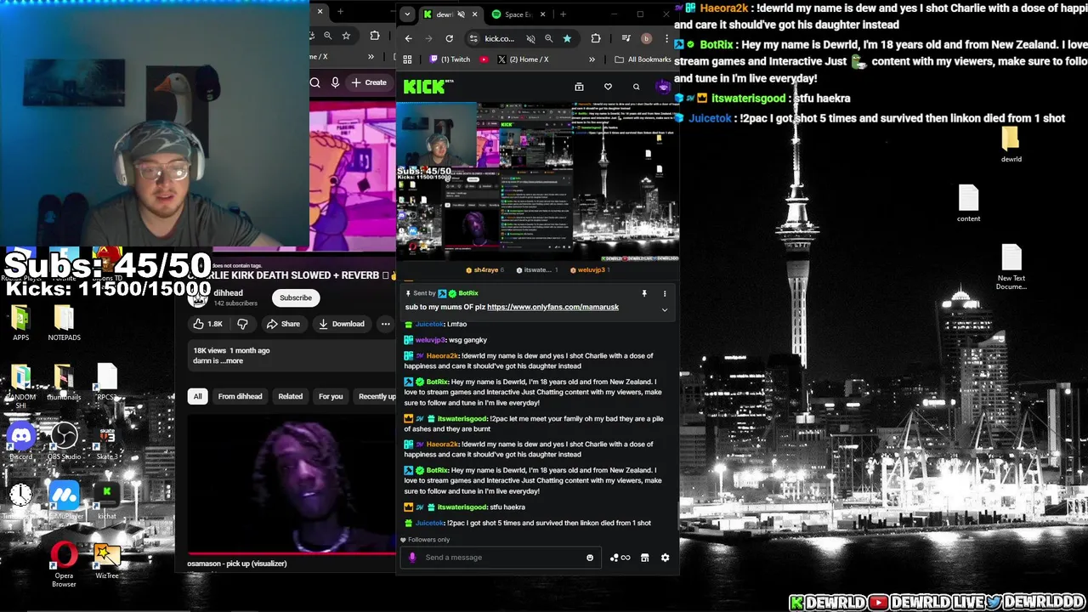Open Kick channel points icon
Screen dimensions: 1088x612
pos(620,558)
